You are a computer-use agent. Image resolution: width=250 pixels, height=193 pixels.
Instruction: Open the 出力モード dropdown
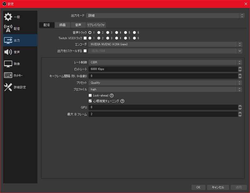(x=165, y=16)
